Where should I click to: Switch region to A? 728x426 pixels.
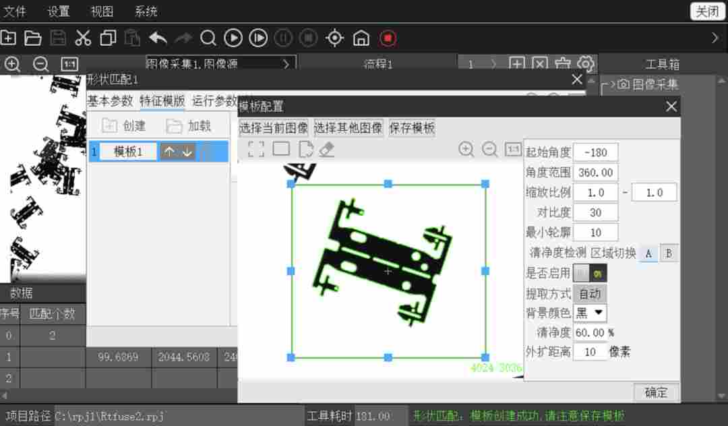648,253
